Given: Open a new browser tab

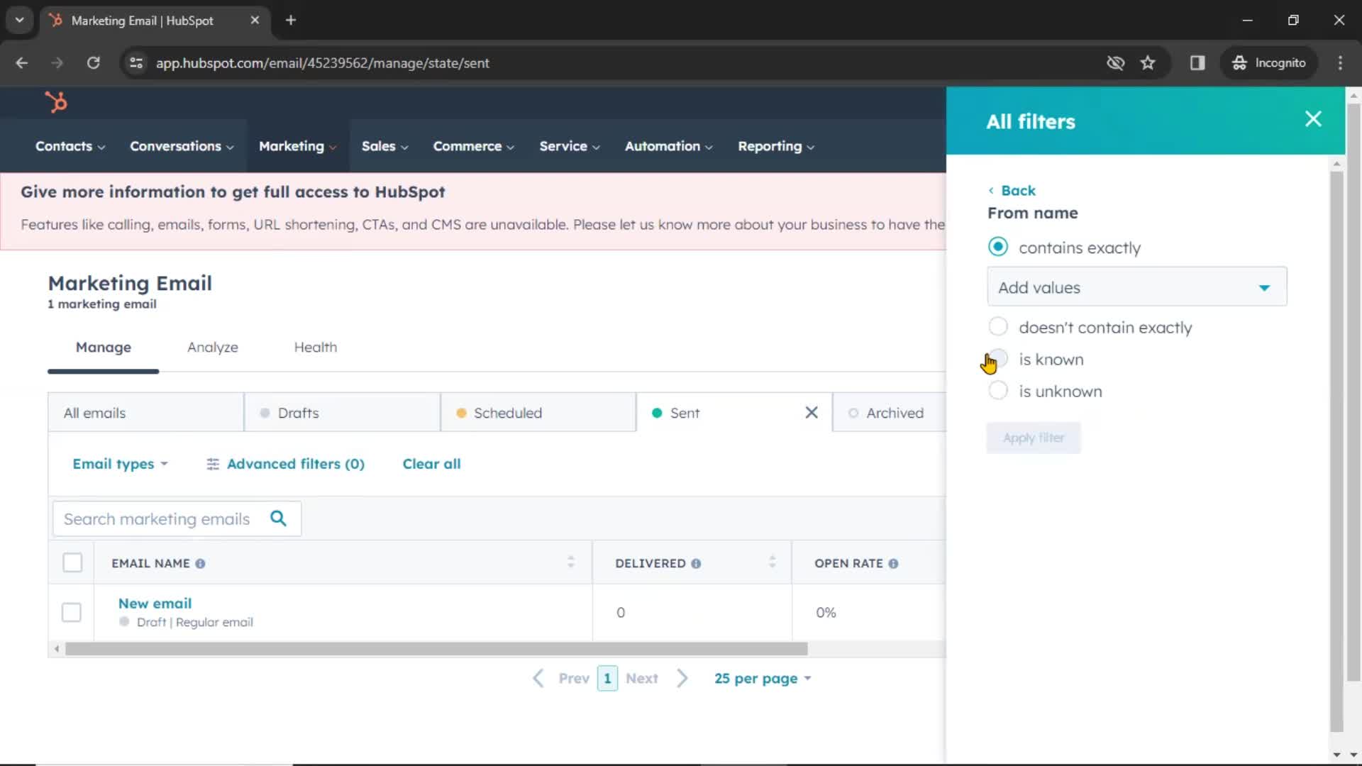Looking at the screenshot, I should tap(291, 21).
